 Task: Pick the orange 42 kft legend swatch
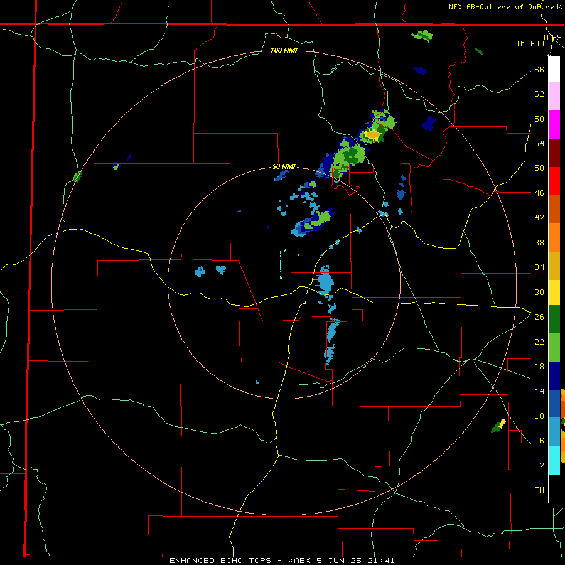554,237
